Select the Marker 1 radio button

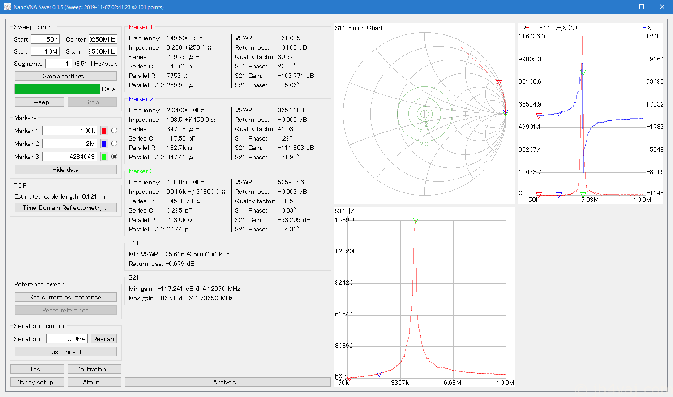pyautogui.click(x=114, y=131)
